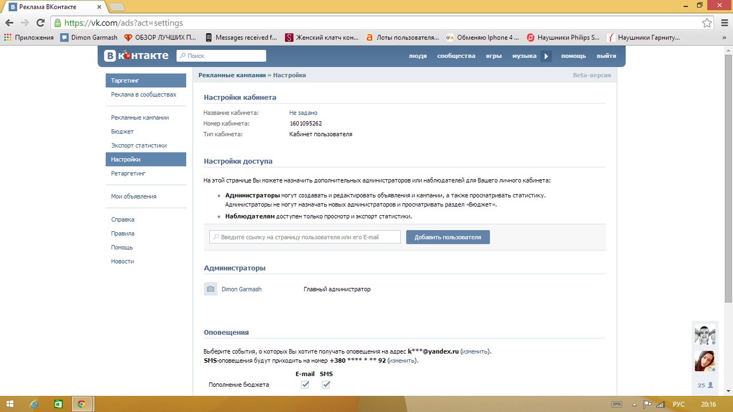Toggle E-mail checkbox for Пополнение бюджета
733x412 pixels.
[x=305, y=385]
